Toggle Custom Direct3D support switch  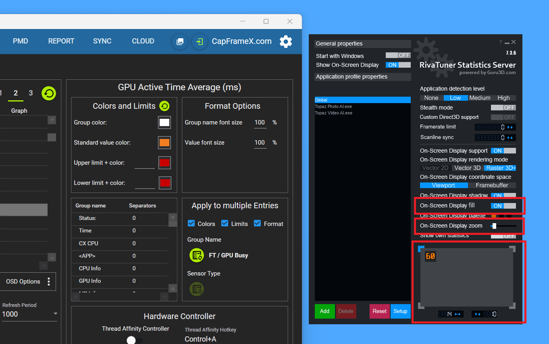point(503,117)
